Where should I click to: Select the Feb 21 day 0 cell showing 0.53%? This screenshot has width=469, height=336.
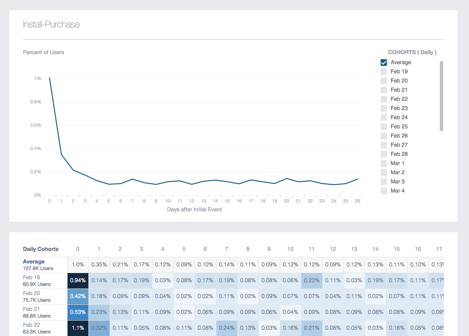click(x=78, y=312)
